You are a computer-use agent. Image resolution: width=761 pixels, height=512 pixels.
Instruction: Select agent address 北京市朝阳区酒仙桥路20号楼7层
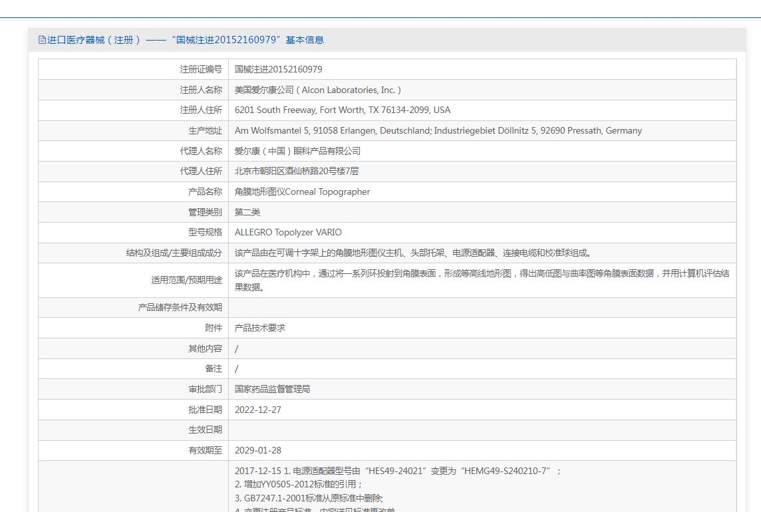tap(297, 171)
